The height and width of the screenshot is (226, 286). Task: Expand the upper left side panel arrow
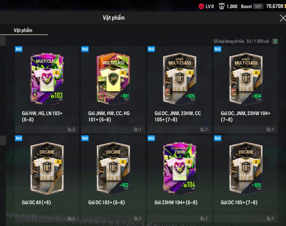(3, 41)
